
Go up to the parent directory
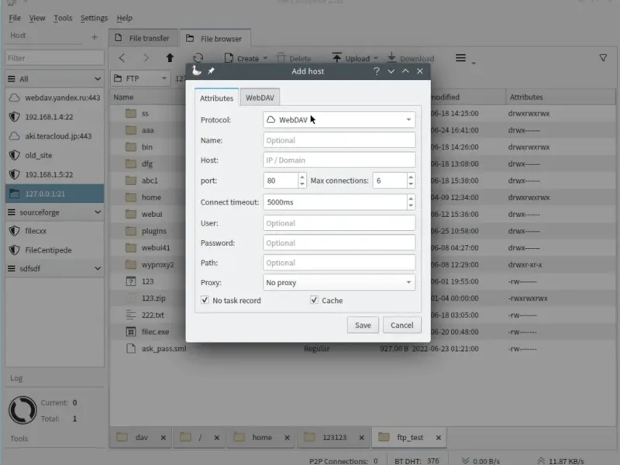point(170,58)
